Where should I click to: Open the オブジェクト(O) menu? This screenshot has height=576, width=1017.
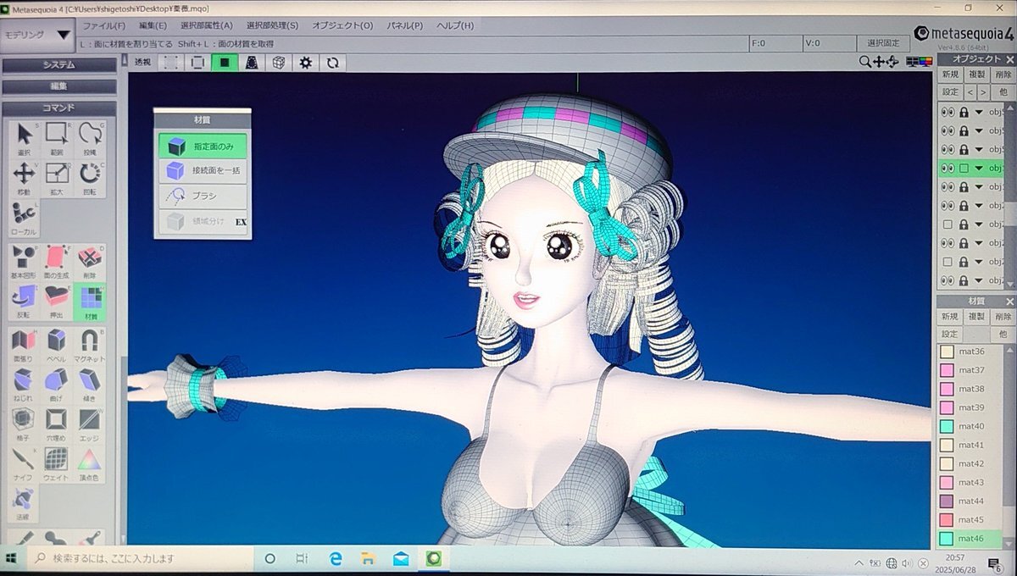(342, 25)
